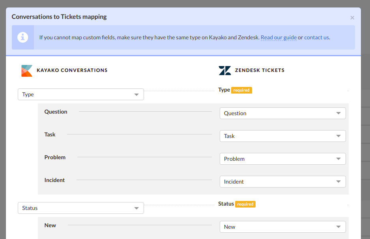Expand the New status mapping dropdown
This screenshot has height=239, width=370.
click(x=283, y=227)
